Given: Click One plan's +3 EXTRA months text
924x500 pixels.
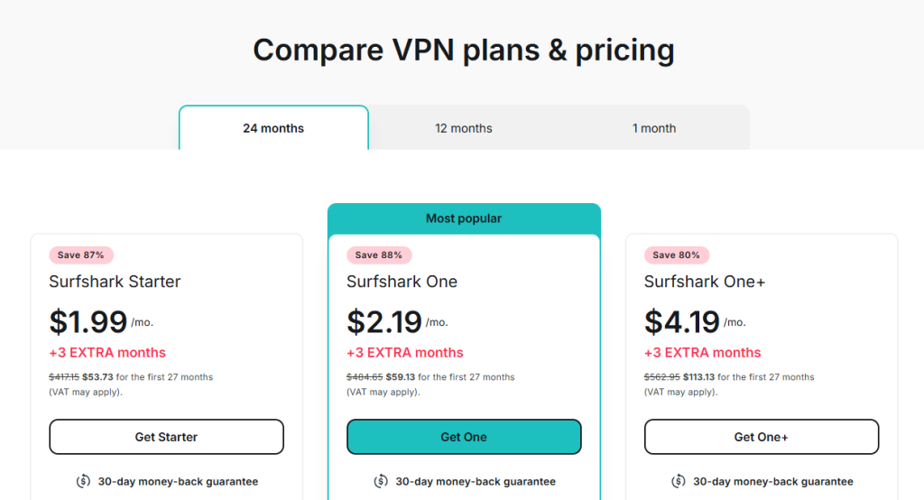Looking at the screenshot, I should tap(405, 353).
